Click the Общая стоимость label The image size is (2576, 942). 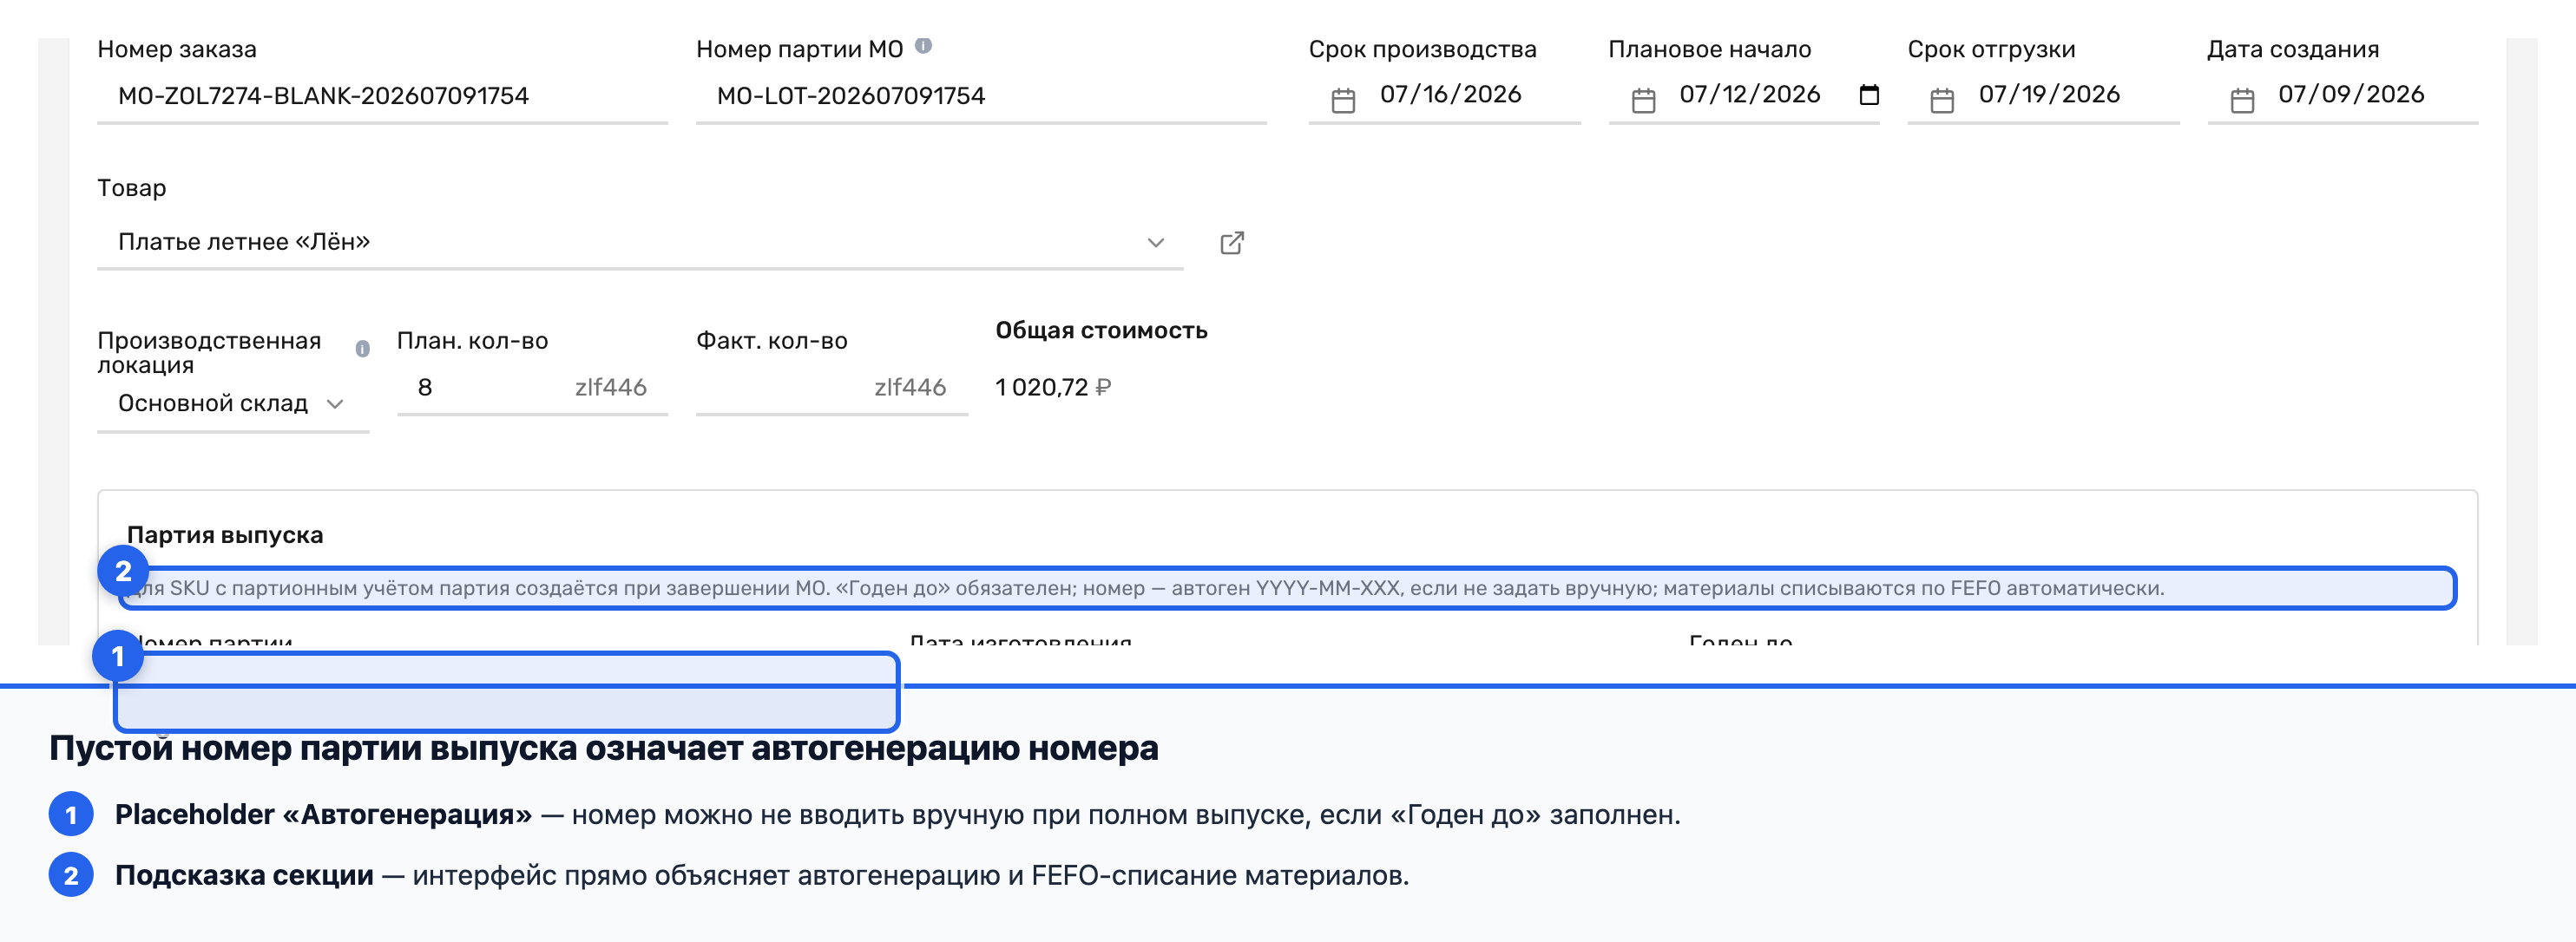point(1101,330)
